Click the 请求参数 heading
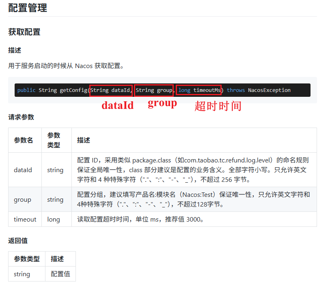Viewport: 330px width, 288px height. (21, 117)
